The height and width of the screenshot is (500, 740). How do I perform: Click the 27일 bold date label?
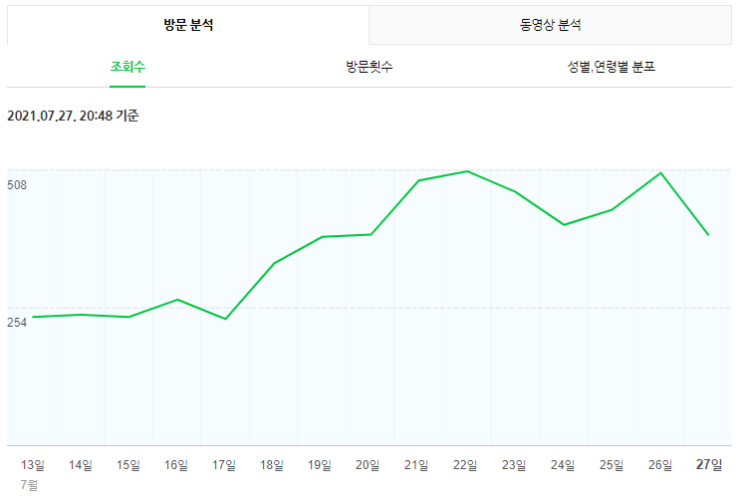[x=709, y=464]
